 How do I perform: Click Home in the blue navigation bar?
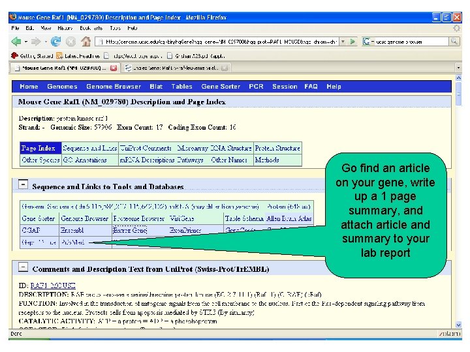click(x=29, y=87)
